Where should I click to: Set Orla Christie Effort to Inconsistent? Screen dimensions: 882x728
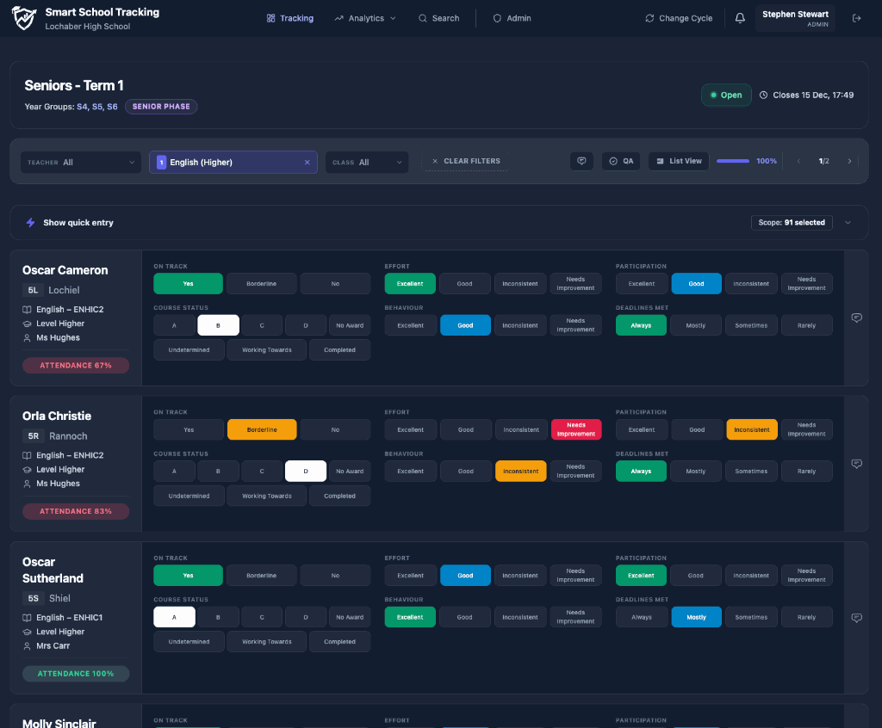point(521,430)
